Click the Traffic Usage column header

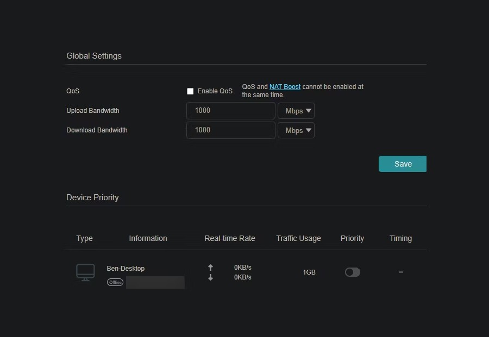(x=298, y=238)
